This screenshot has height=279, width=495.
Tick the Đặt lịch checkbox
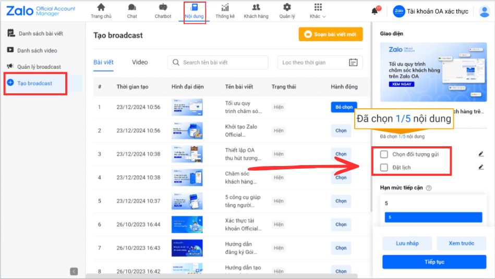click(x=384, y=168)
